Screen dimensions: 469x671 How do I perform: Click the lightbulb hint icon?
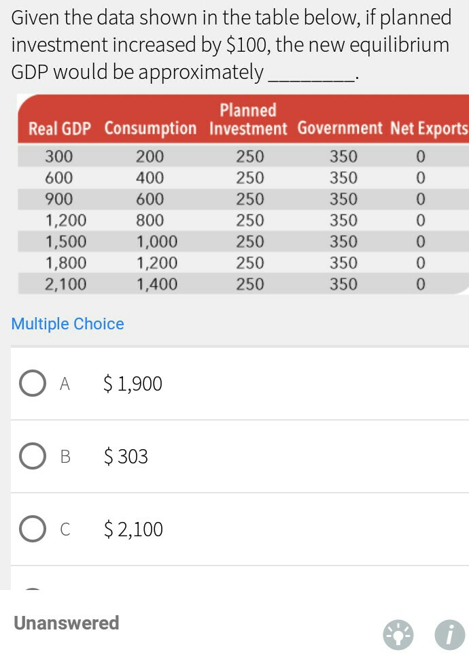point(398,635)
